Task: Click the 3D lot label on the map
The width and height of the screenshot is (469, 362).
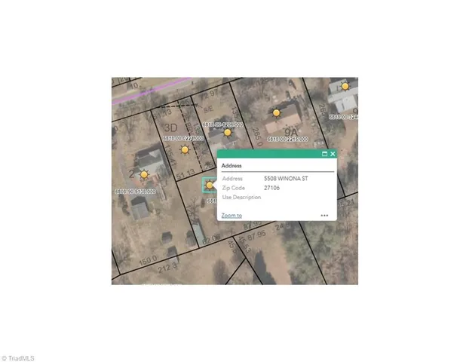Action: (x=170, y=127)
